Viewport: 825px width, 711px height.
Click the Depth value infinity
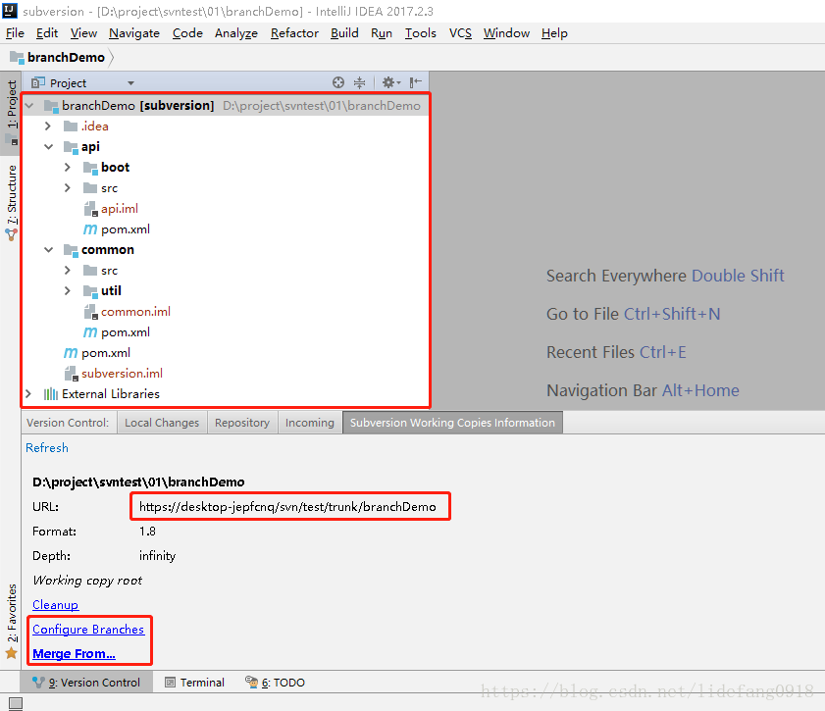click(157, 556)
